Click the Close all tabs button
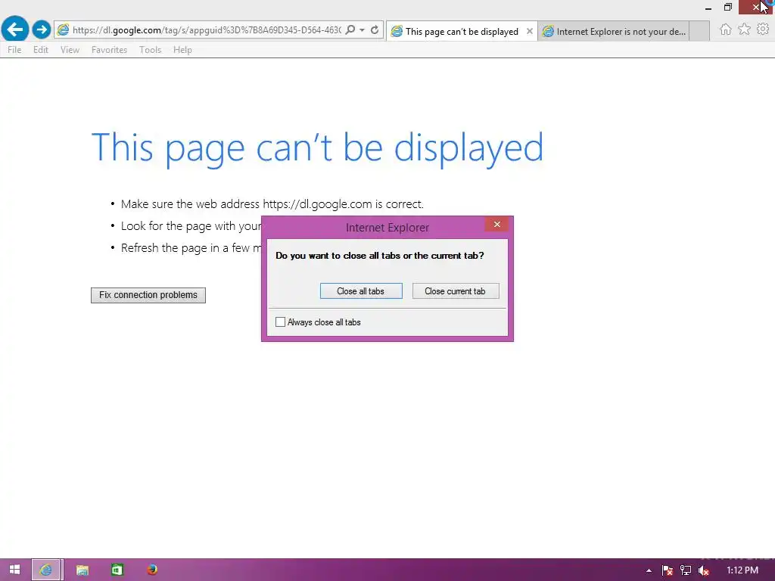This screenshot has height=581, width=775. pyautogui.click(x=361, y=291)
